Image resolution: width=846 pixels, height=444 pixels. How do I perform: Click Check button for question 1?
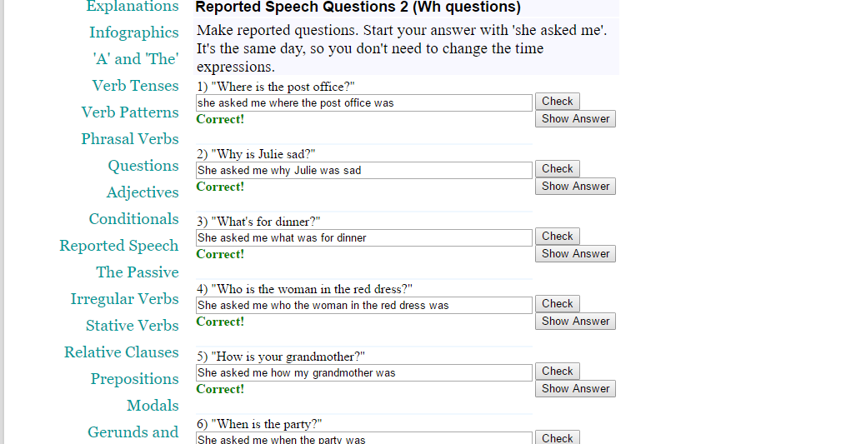click(557, 102)
